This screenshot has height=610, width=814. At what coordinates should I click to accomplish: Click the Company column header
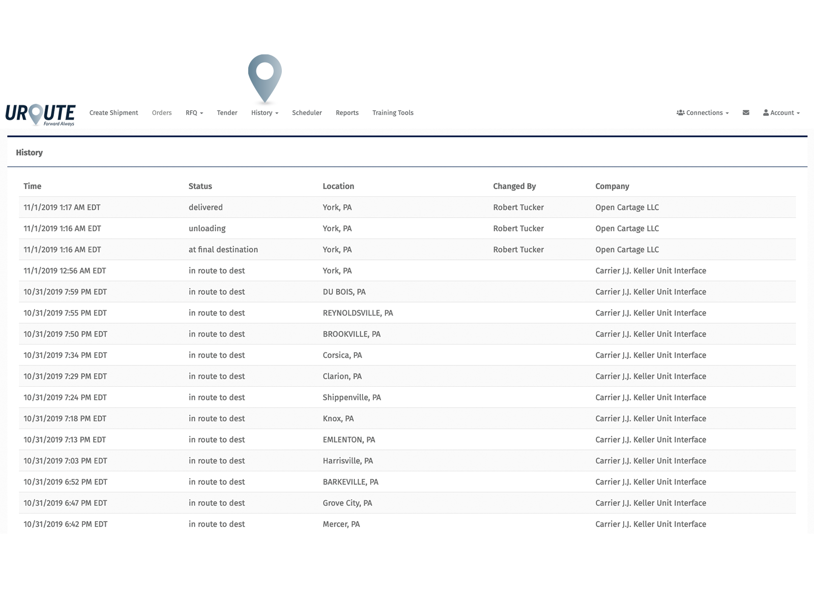612,186
